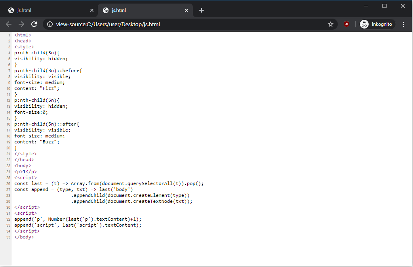This screenshot has width=413, height=267.
Task: Click the </head> closing tag
Action: 24,160
